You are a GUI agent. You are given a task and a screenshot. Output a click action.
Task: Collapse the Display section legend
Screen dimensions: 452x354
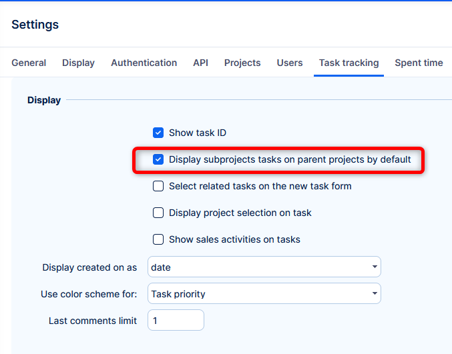tap(44, 100)
